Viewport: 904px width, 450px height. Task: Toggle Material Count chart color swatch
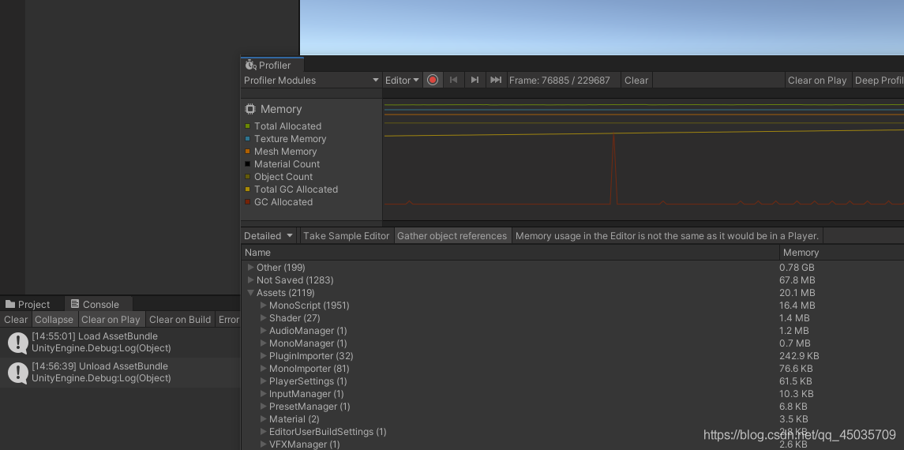coord(248,164)
